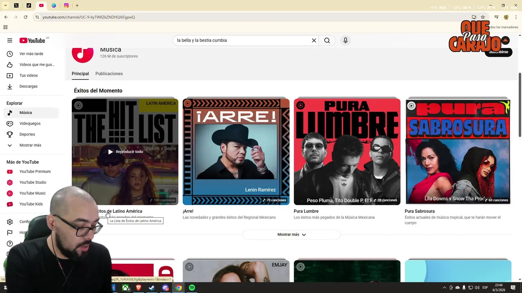Open Chrome profile avatar
The image size is (522, 293).
coord(506,17)
